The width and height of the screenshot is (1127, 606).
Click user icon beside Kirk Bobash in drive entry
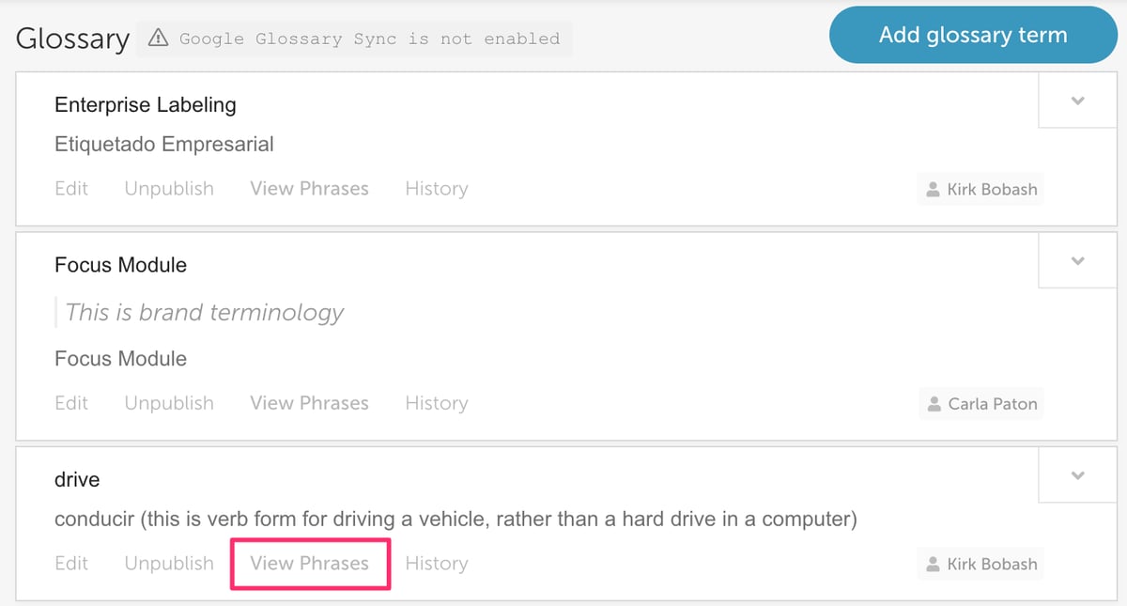click(933, 565)
